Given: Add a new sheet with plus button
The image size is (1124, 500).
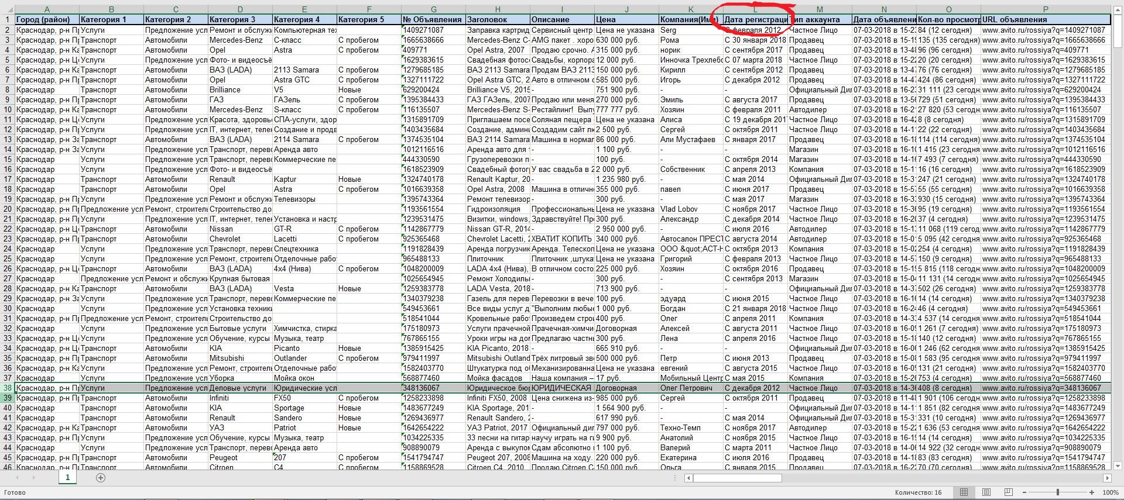Looking at the screenshot, I should [x=101, y=478].
